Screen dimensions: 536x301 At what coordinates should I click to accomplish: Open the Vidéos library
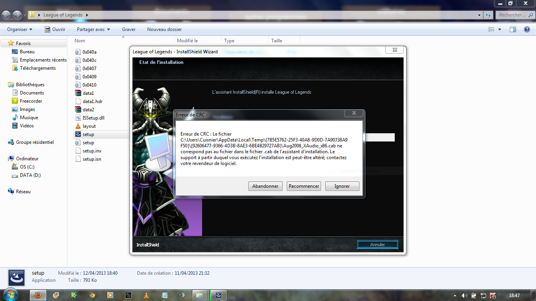tap(27, 126)
